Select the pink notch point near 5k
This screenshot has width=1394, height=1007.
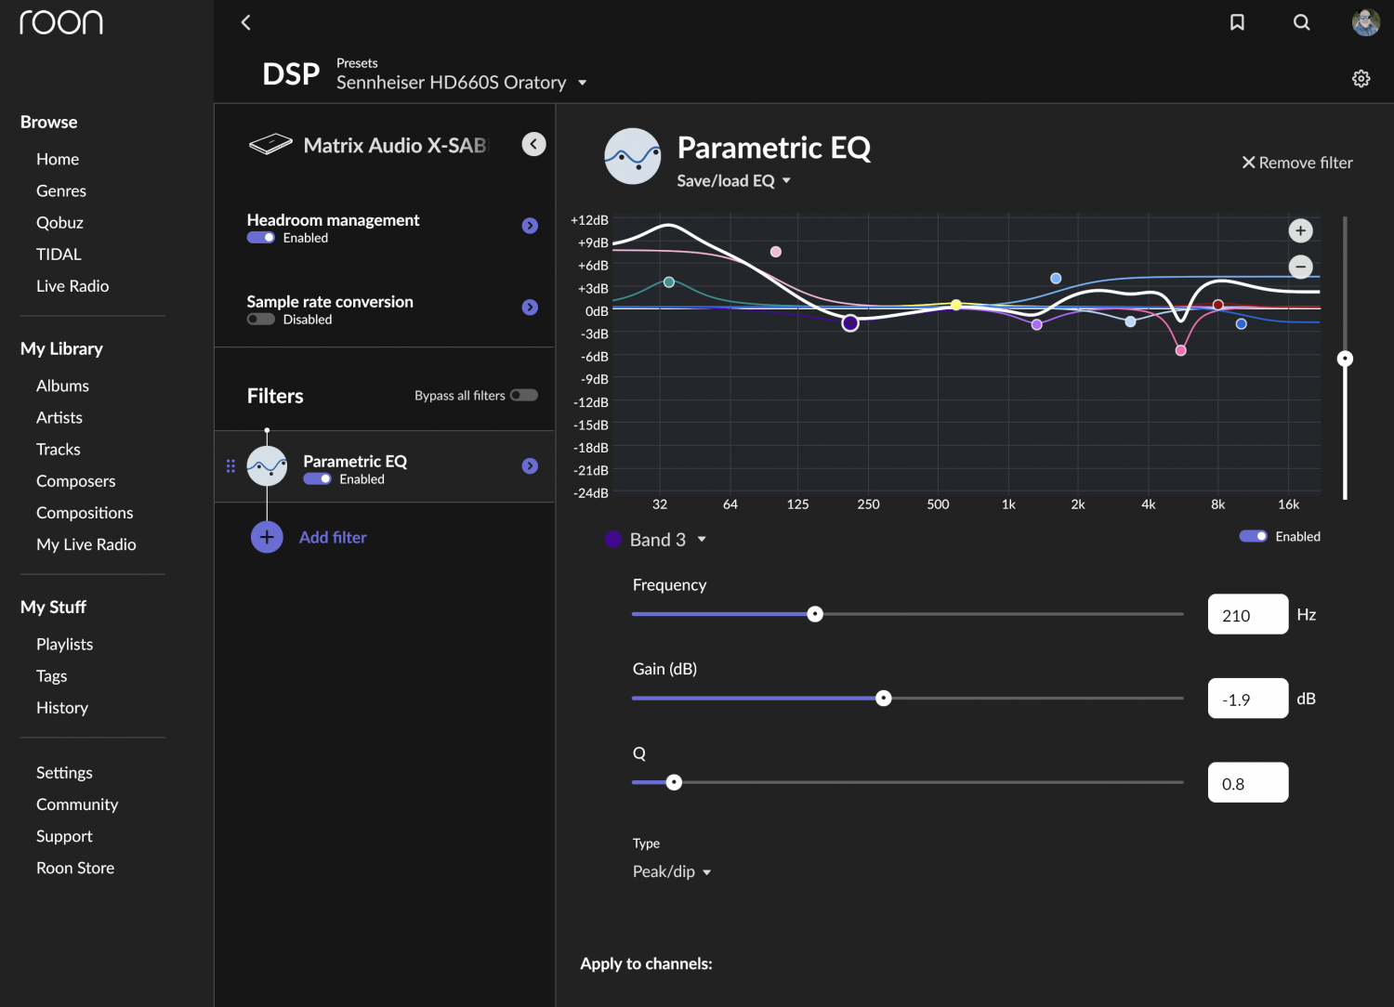point(1180,350)
